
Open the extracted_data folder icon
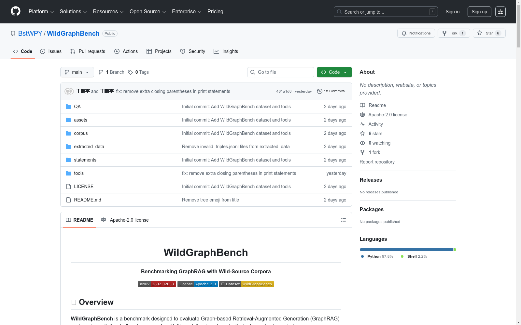68,147
